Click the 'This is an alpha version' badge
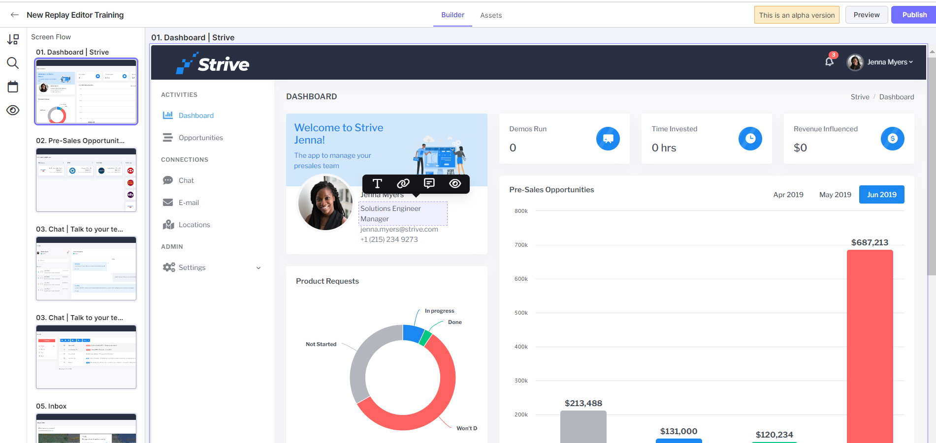 [x=797, y=15]
